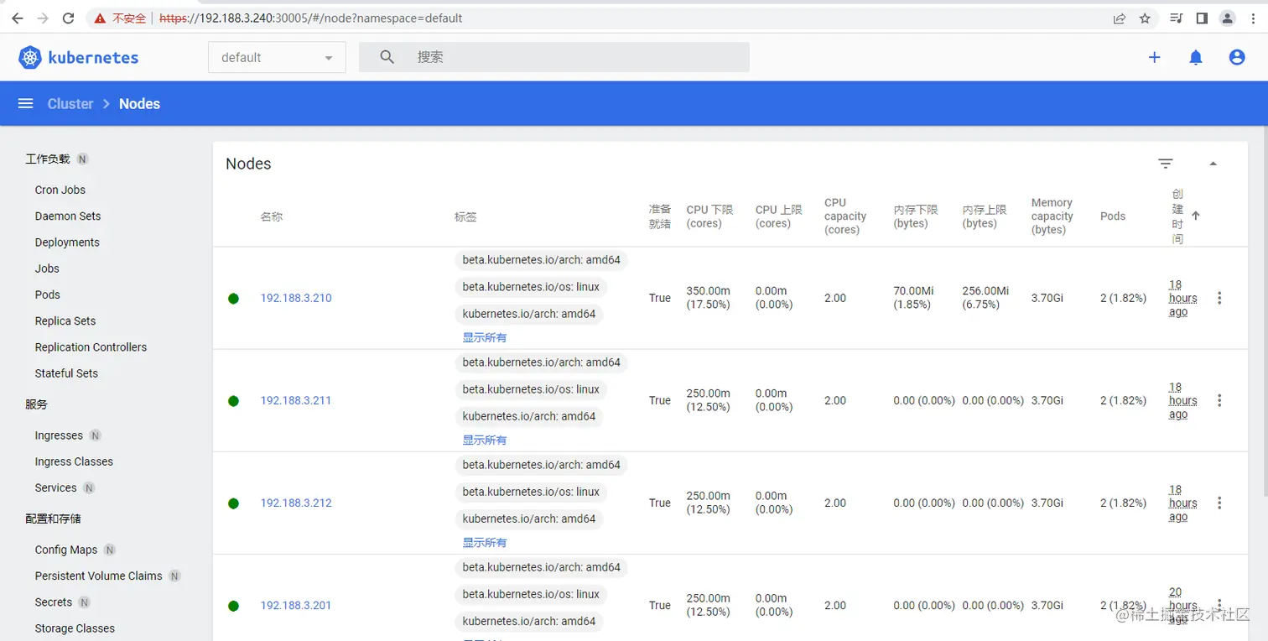Screen dimensions: 1268x641
Task: Click the beta.kubernetes.io/arch label of 192.188.3.210
Action: tap(542, 260)
